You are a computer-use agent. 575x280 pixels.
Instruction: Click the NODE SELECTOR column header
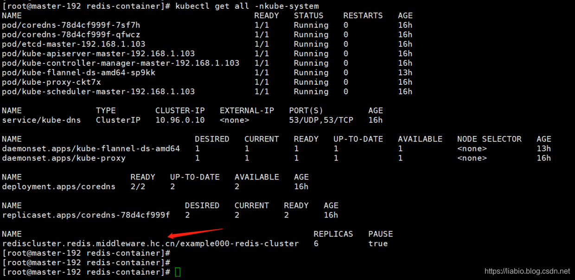(x=489, y=139)
